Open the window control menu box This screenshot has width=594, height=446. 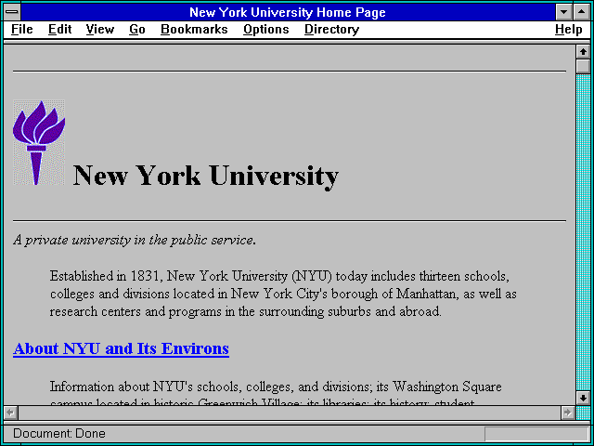click(x=12, y=12)
